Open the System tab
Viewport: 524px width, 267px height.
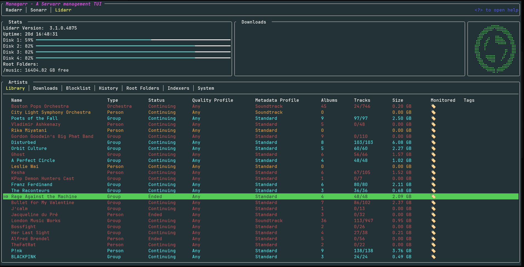click(206, 88)
